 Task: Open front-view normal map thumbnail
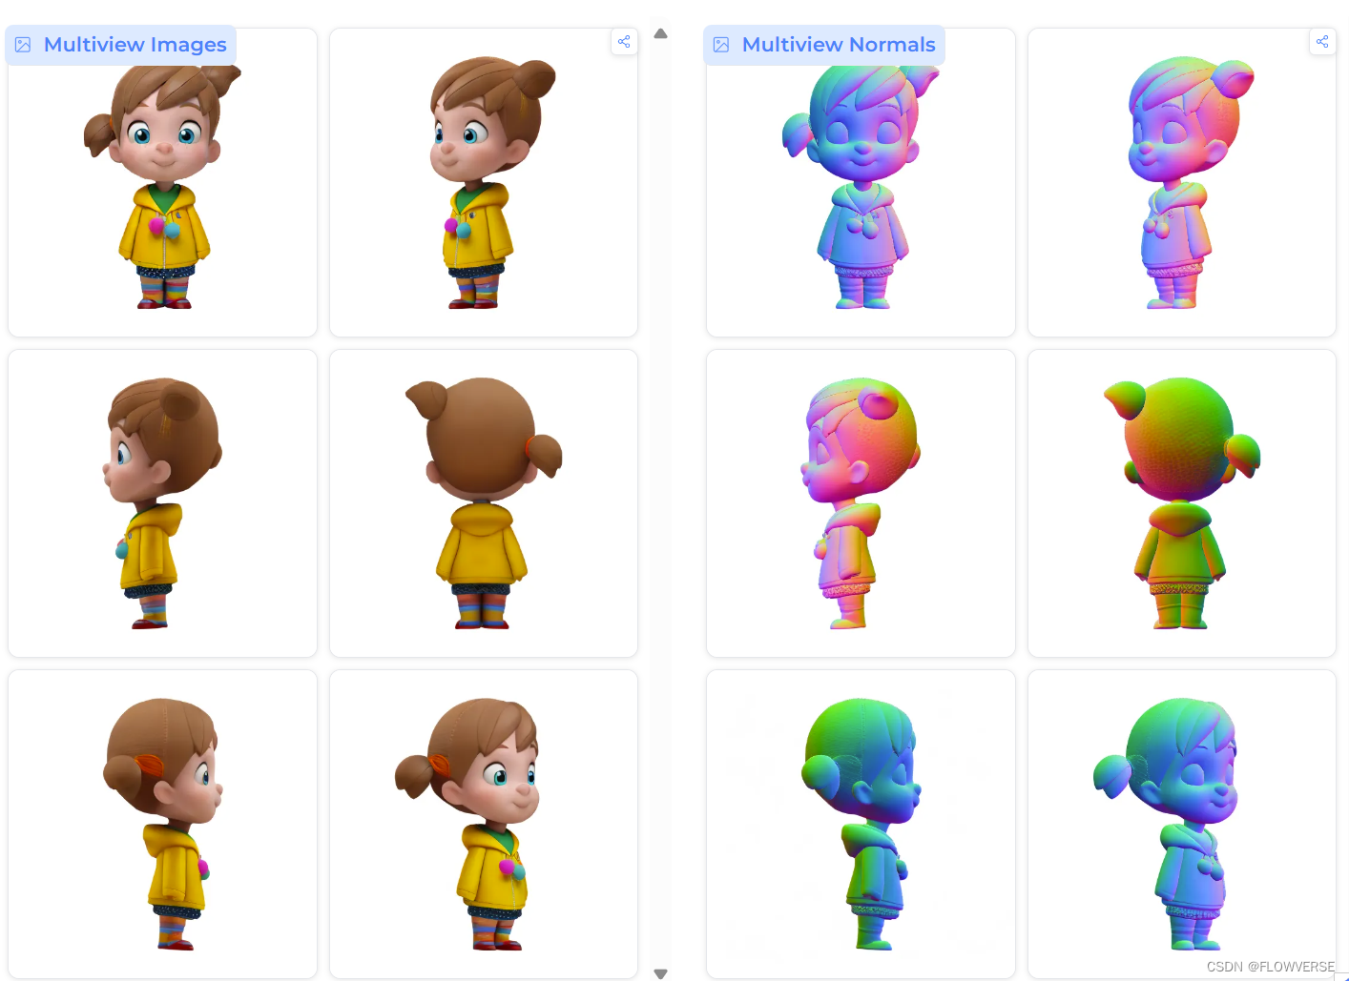click(x=861, y=182)
